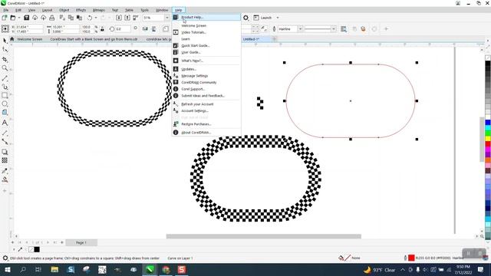
Task: Select the Ellipse tool in the toolbox
Action: pyautogui.click(x=5, y=103)
